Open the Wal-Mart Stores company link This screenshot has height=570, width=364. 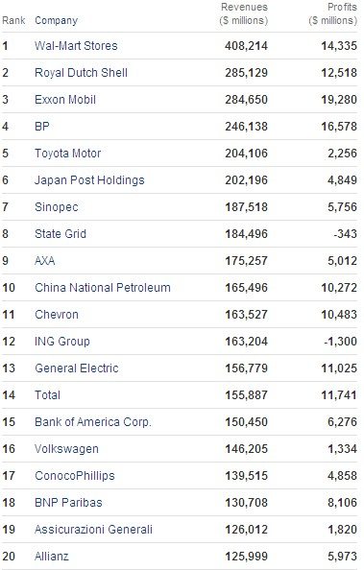76,46
